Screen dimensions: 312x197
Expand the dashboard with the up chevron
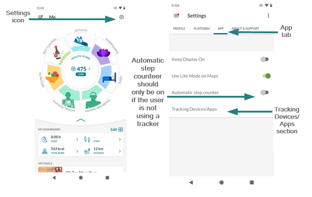[81, 120]
